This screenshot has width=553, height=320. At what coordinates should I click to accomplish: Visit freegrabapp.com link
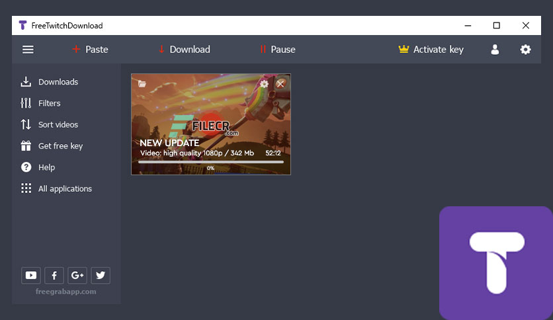(65, 292)
